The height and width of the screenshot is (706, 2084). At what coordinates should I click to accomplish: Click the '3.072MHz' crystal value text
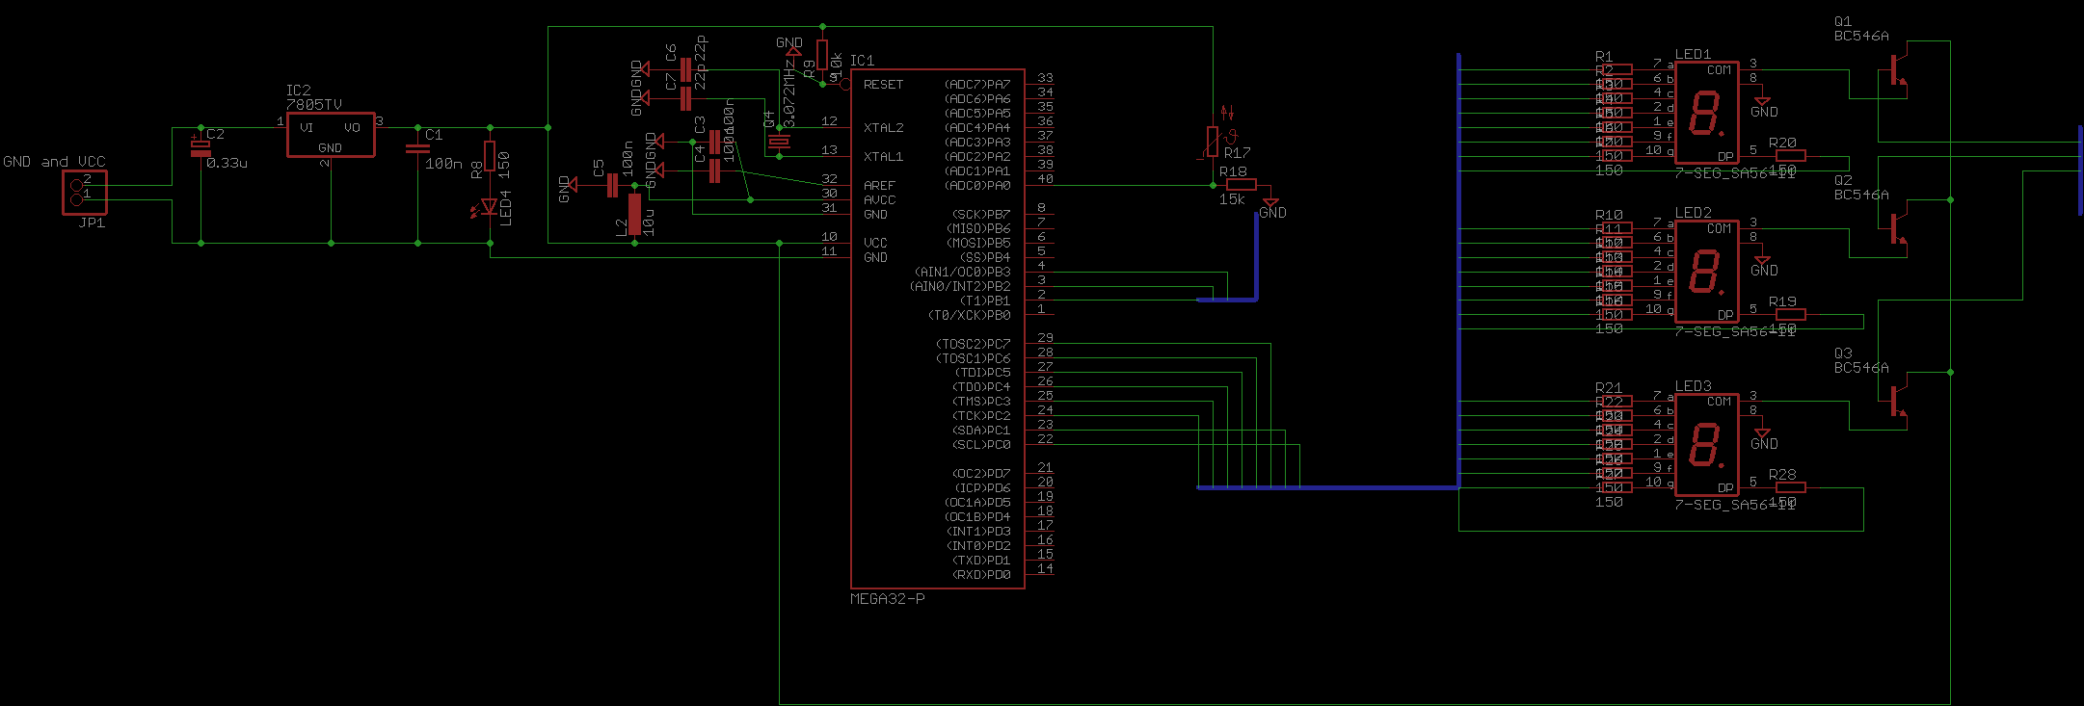(x=789, y=92)
